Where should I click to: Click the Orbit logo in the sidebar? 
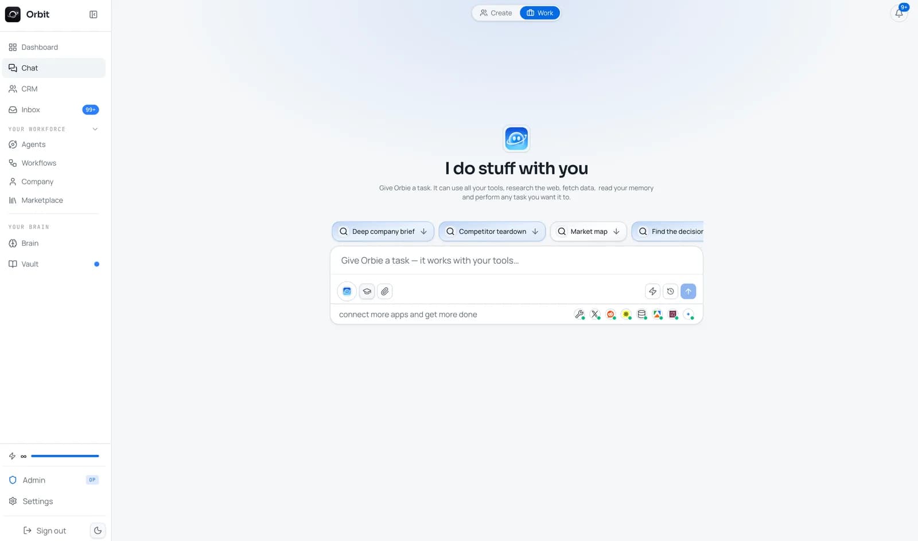(x=13, y=14)
